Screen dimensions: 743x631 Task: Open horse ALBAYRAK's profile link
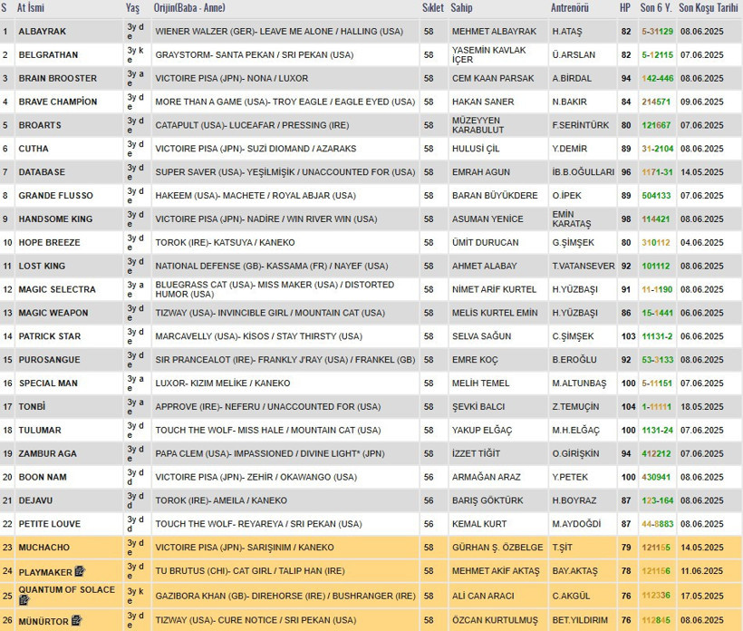42,32
